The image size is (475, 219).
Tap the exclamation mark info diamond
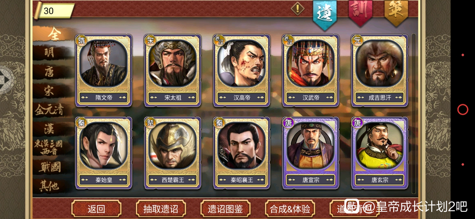(x=298, y=9)
